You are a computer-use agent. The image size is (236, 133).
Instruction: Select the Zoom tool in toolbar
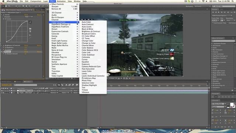9,6
